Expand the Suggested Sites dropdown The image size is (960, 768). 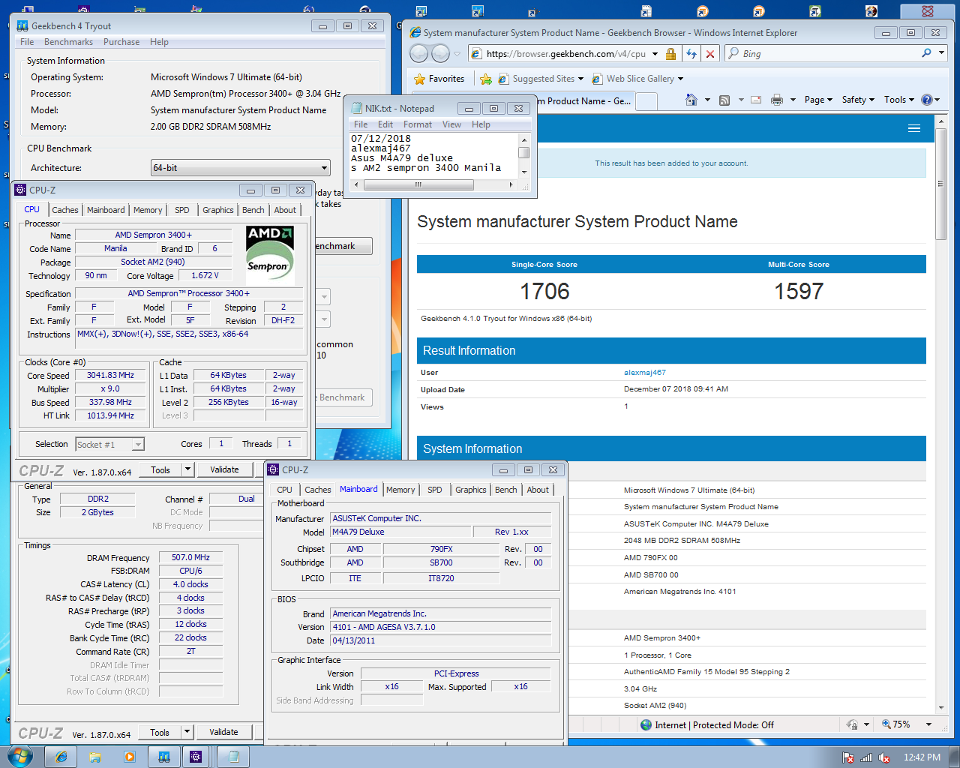pyautogui.click(x=580, y=79)
